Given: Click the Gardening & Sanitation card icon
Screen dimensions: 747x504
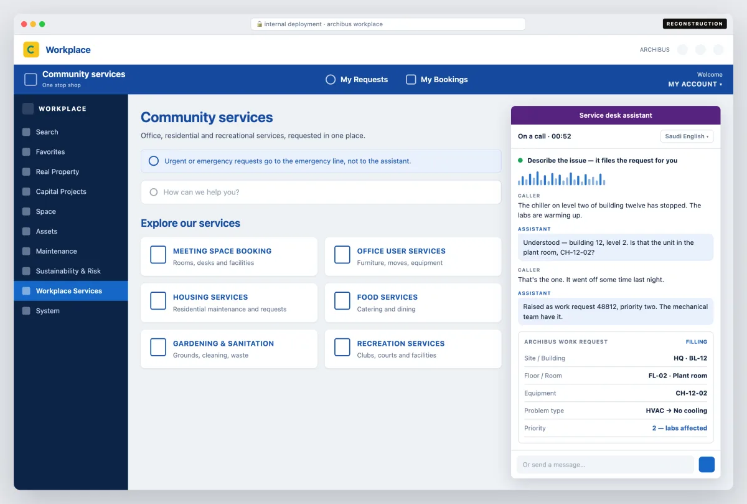Looking at the screenshot, I should click(x=158, y=347).
